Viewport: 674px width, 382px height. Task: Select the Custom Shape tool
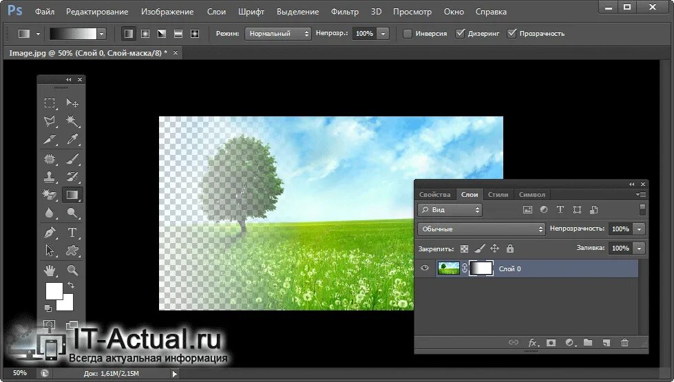click(x=72, y=251)
